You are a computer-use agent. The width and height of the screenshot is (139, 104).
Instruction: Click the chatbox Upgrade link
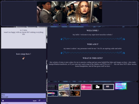(34, 101)
